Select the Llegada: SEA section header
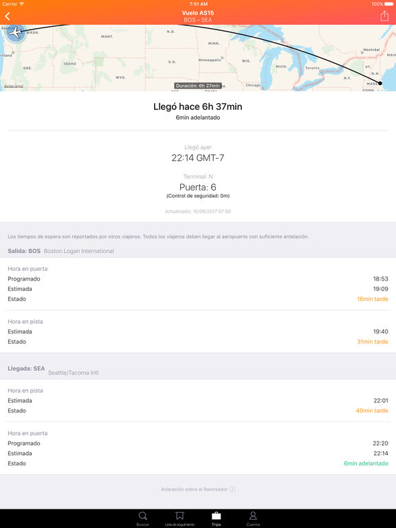 pyautogui.click(x=26, y=368)
